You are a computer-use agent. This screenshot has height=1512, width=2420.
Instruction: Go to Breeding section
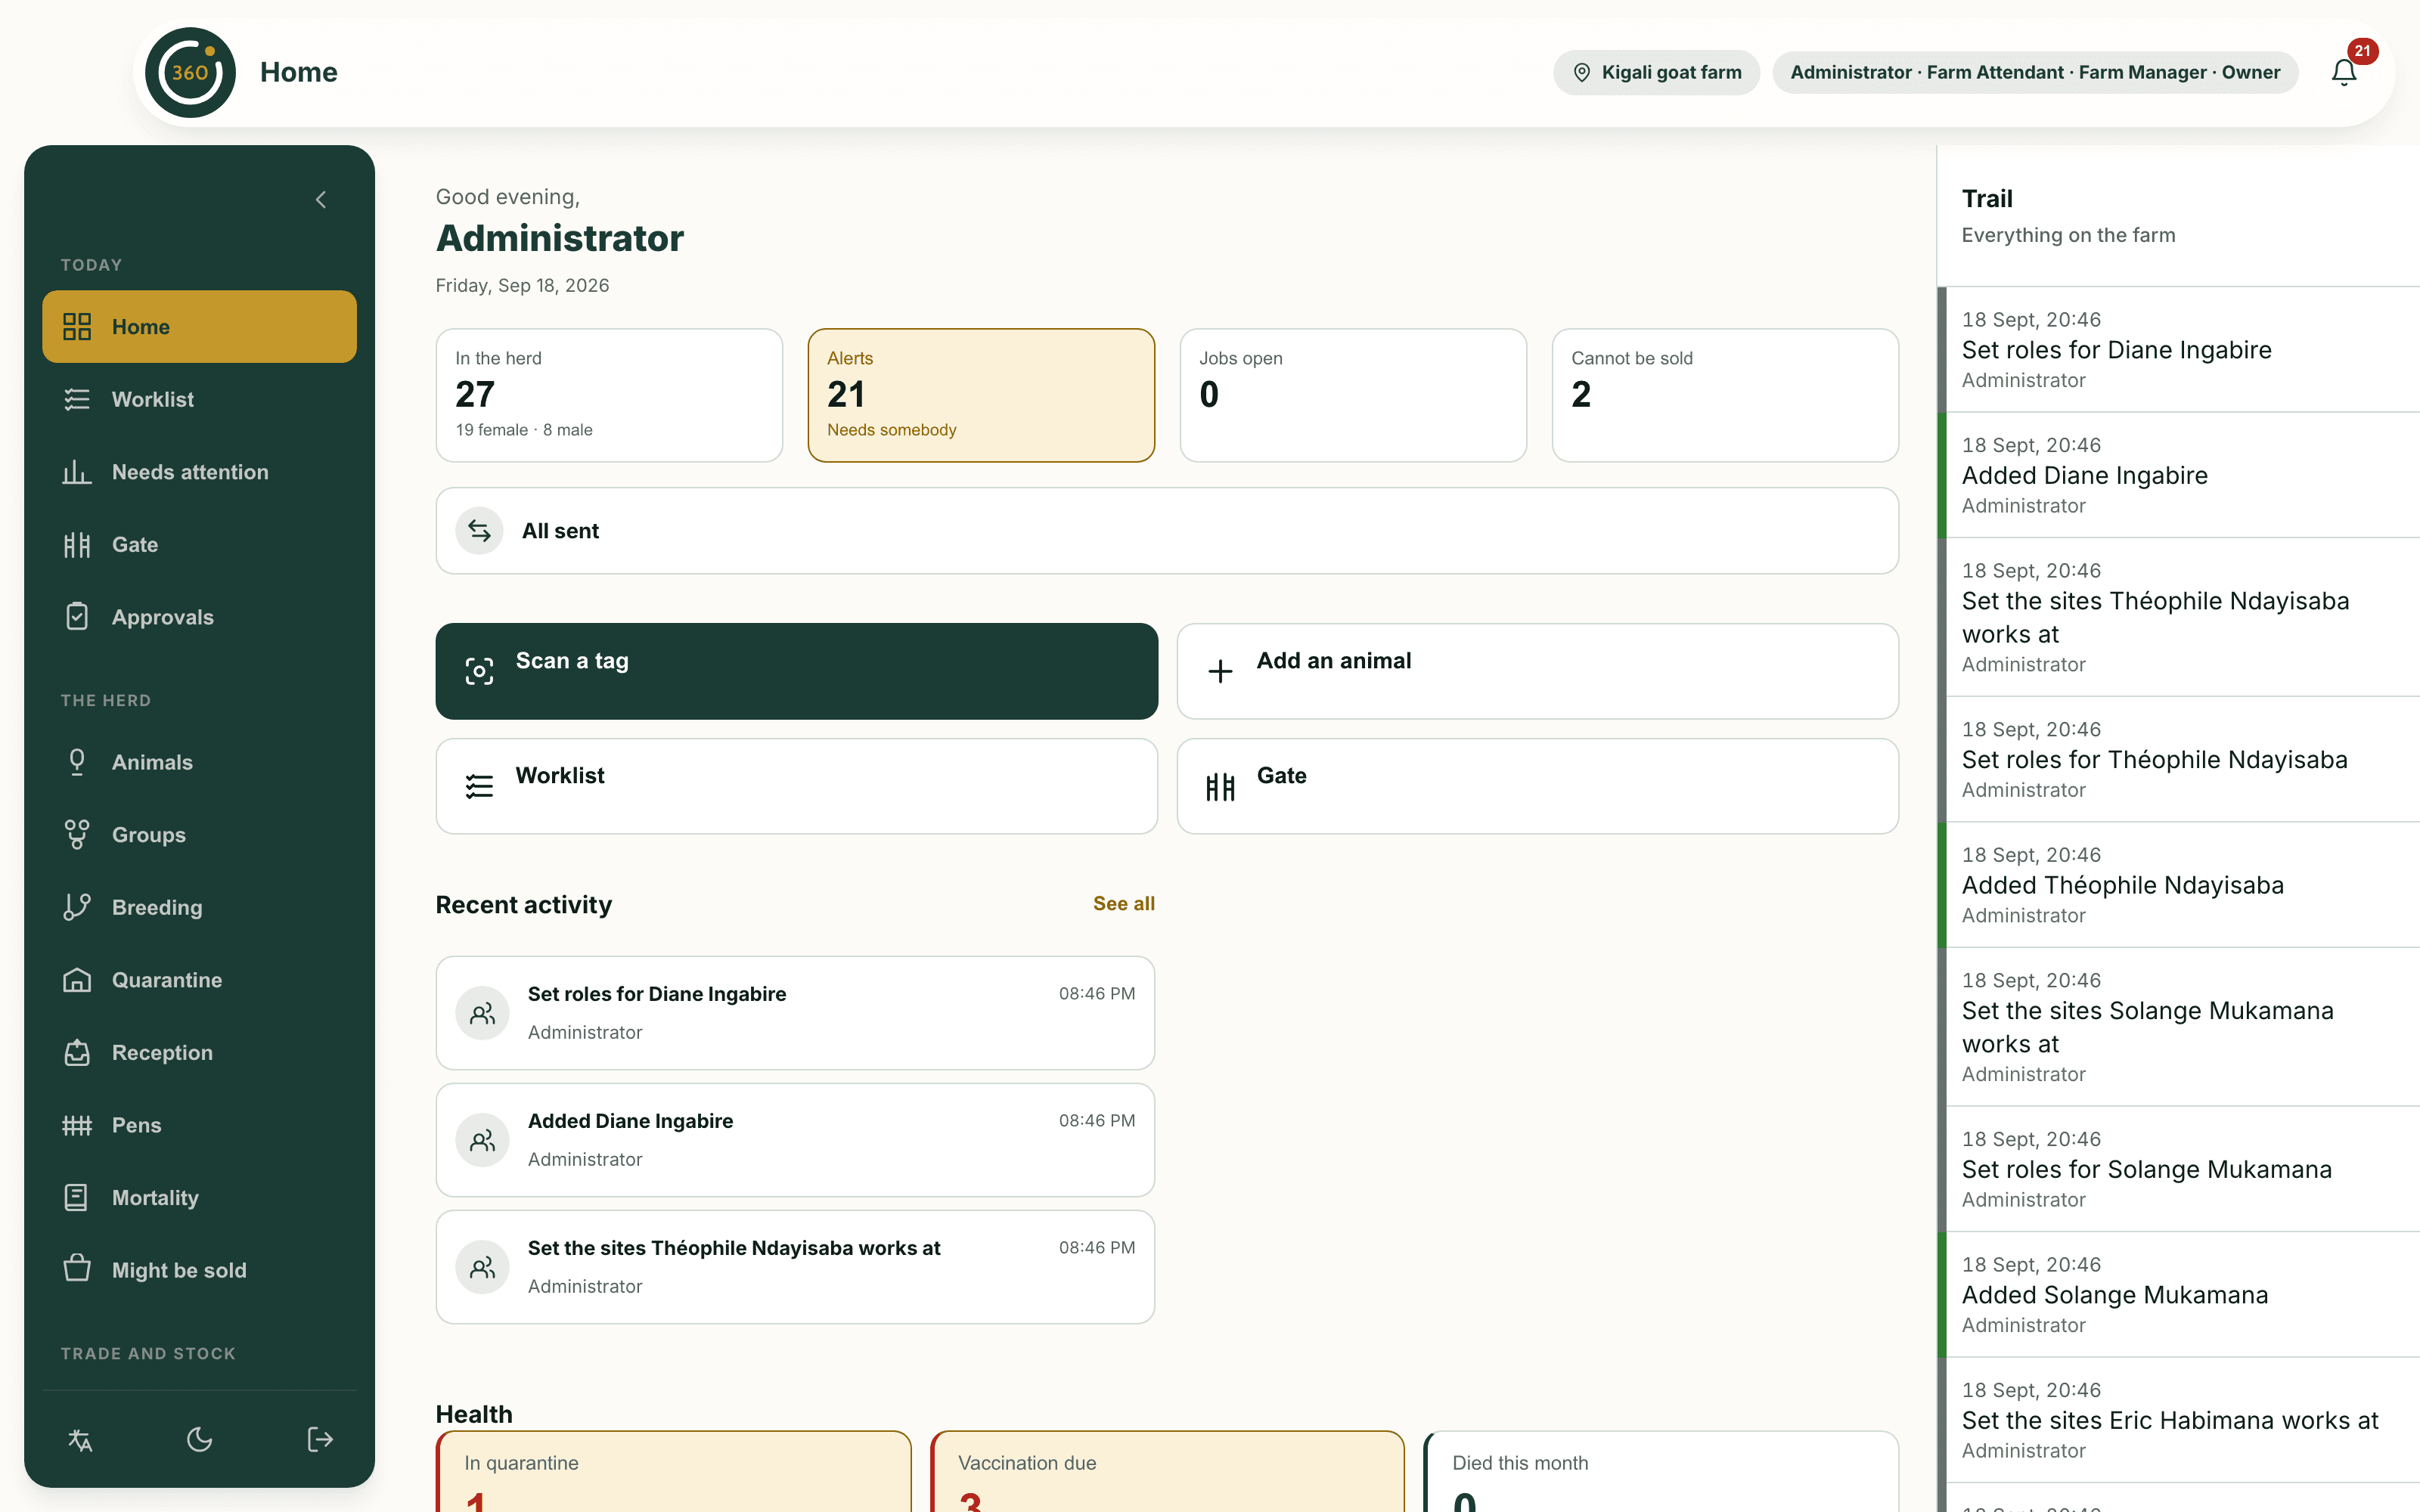point(199,907)
